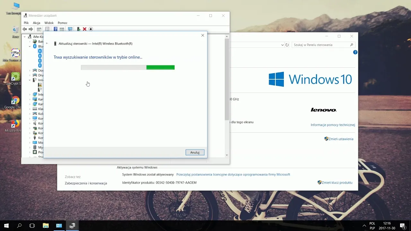Image resolution: width=411 pixels, height=231 pixels.
Task: Open File Explorer from the taskbar
Action: [46, 226]
